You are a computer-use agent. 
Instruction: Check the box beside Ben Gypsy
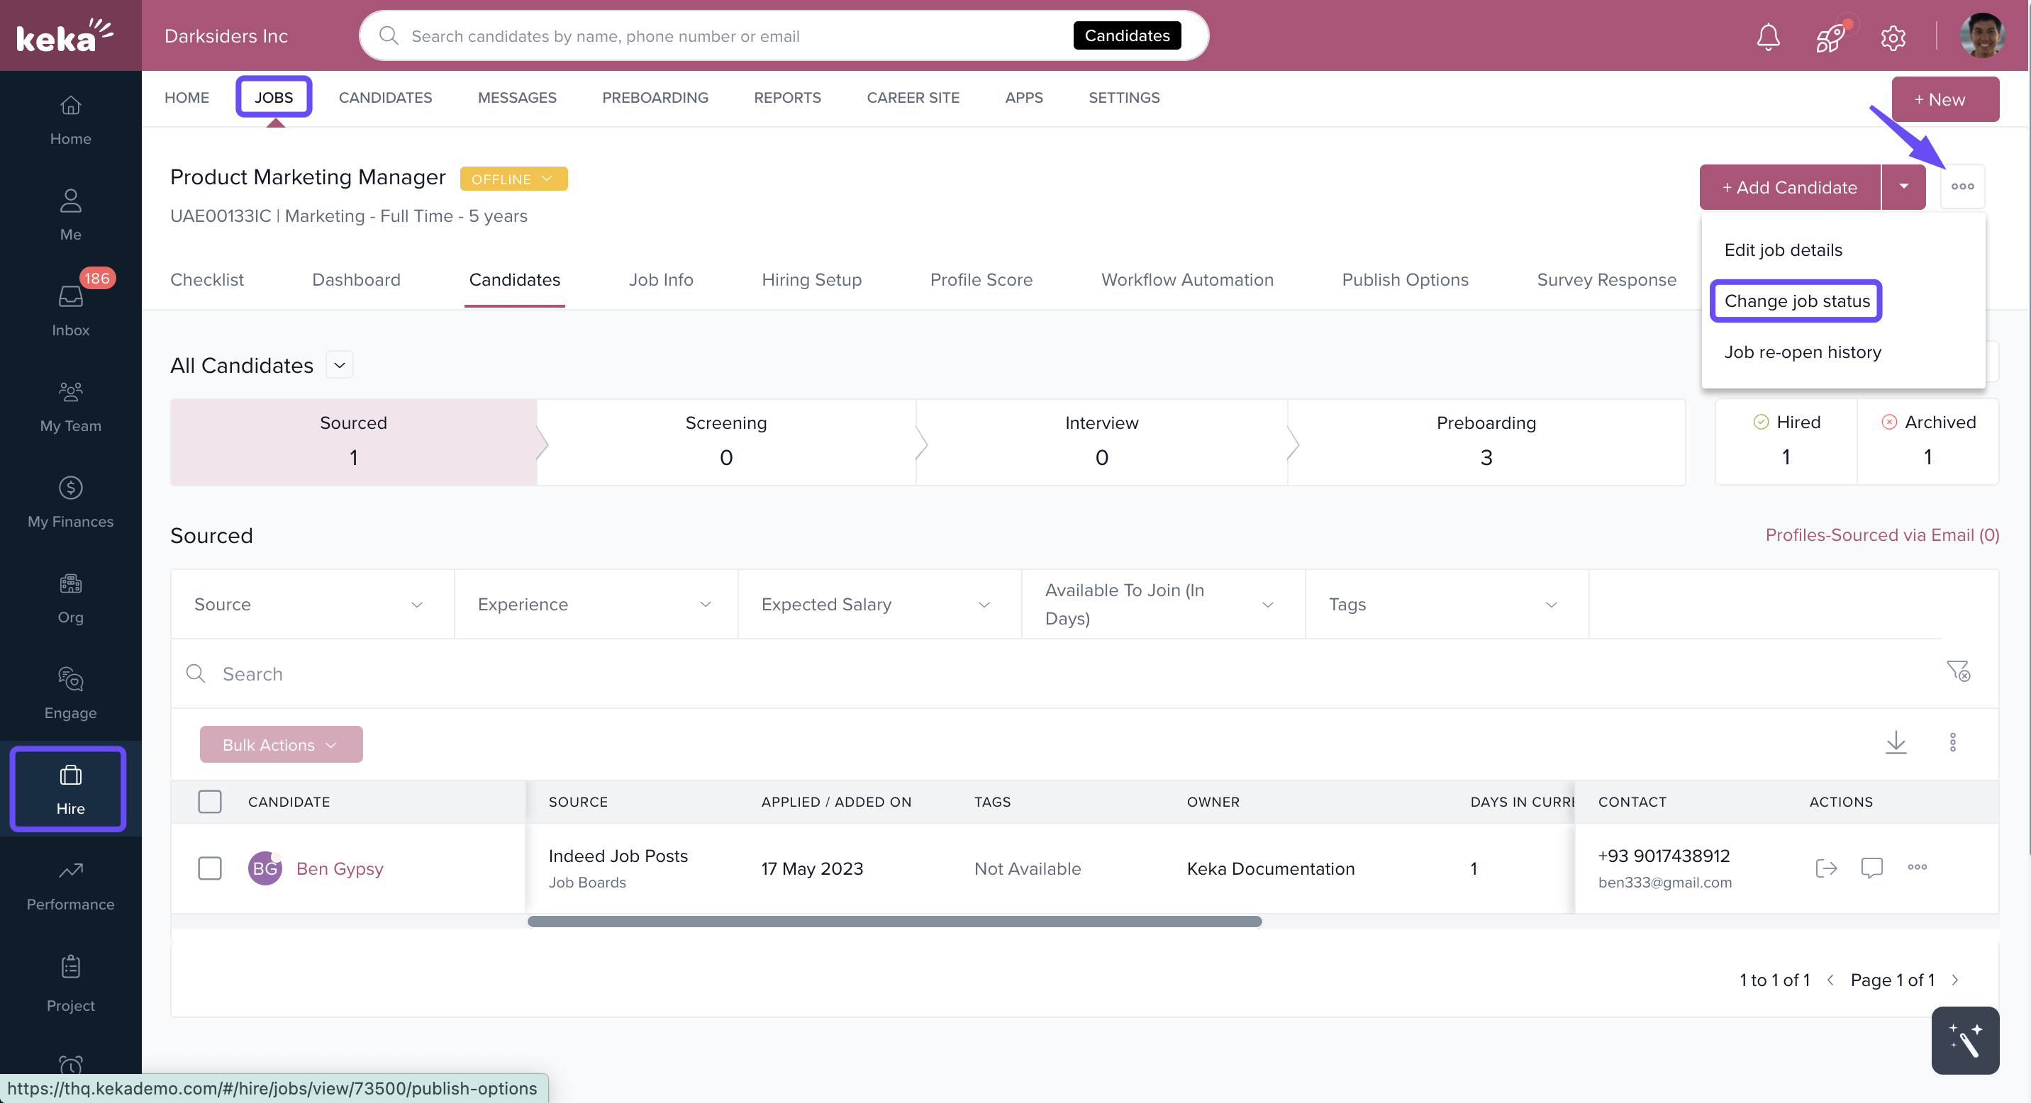(x=210, y=868)
